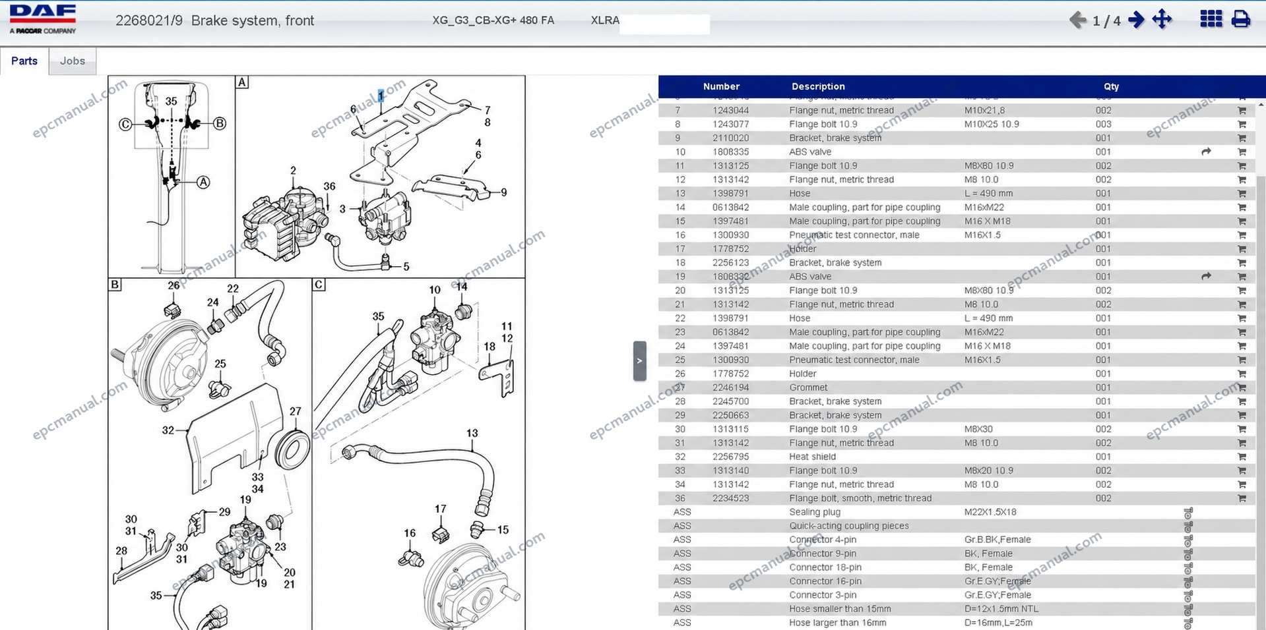
Task: Click Hose larger than 16mm description
Action: coord(838,623)
